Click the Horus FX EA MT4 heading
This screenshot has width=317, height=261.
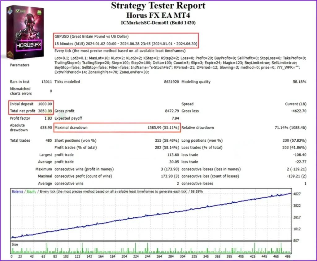tap(158, 15)
